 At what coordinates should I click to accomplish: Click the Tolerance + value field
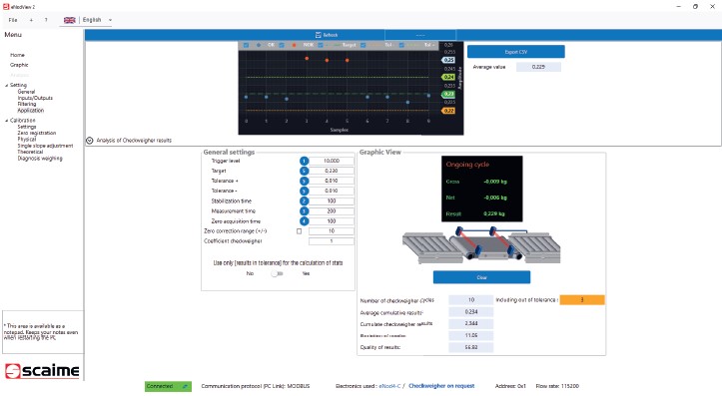(x=332, y=181)
